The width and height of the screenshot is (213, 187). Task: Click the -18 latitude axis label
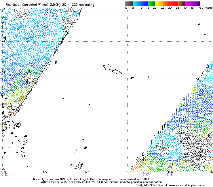pyautogui.click(x=3, y=136)
